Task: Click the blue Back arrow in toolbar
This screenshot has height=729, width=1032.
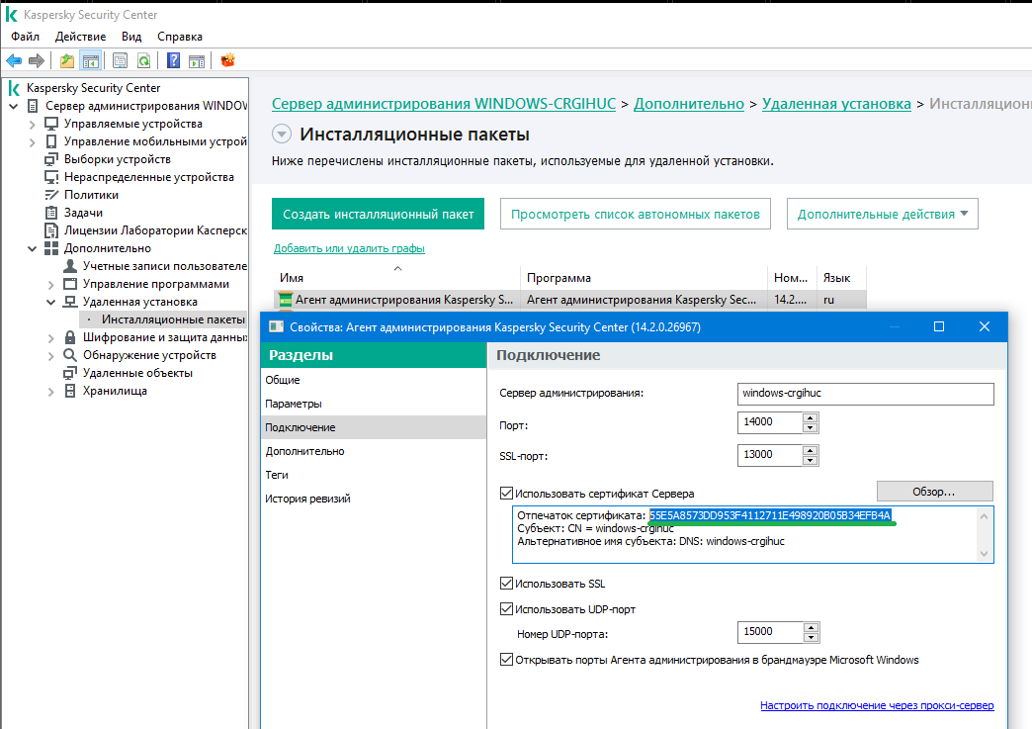Action: [15, 61]
